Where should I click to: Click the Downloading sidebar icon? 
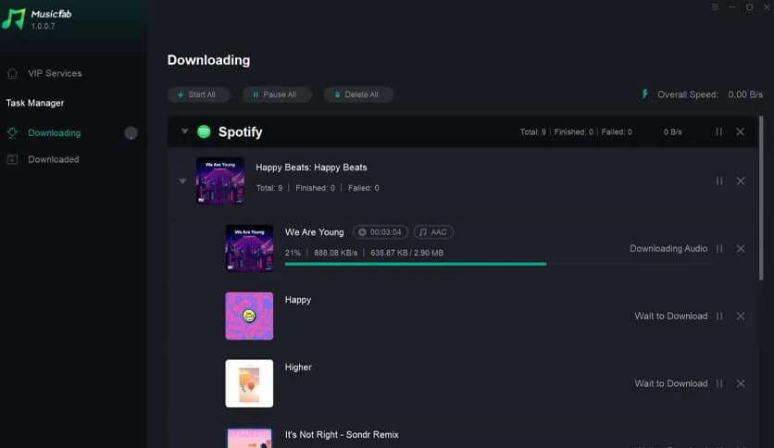pyautogui.click(x=12, y=132)
